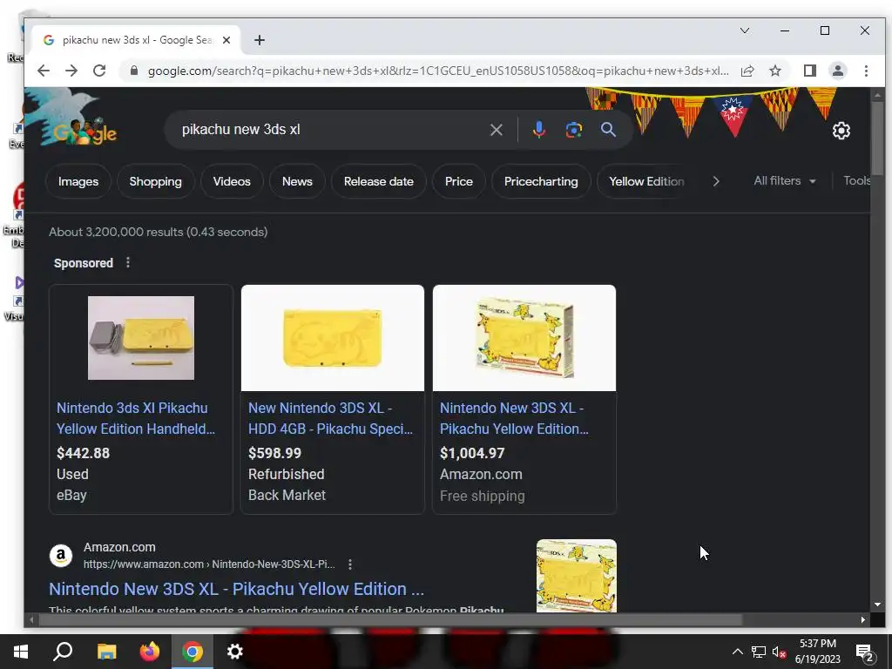Switch to the Images filter

(x=78, y=181)
